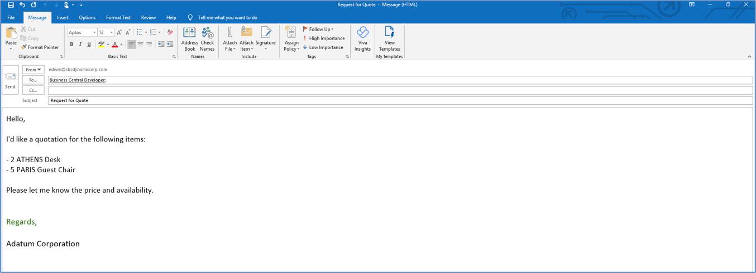
Task: Open Signature menu
Action: (266, 39)
